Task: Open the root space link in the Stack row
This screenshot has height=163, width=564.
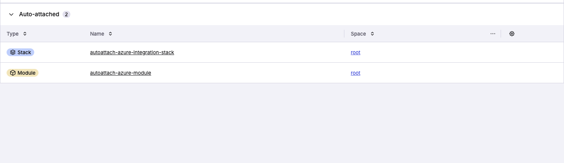Action: [x=355, y=52]
